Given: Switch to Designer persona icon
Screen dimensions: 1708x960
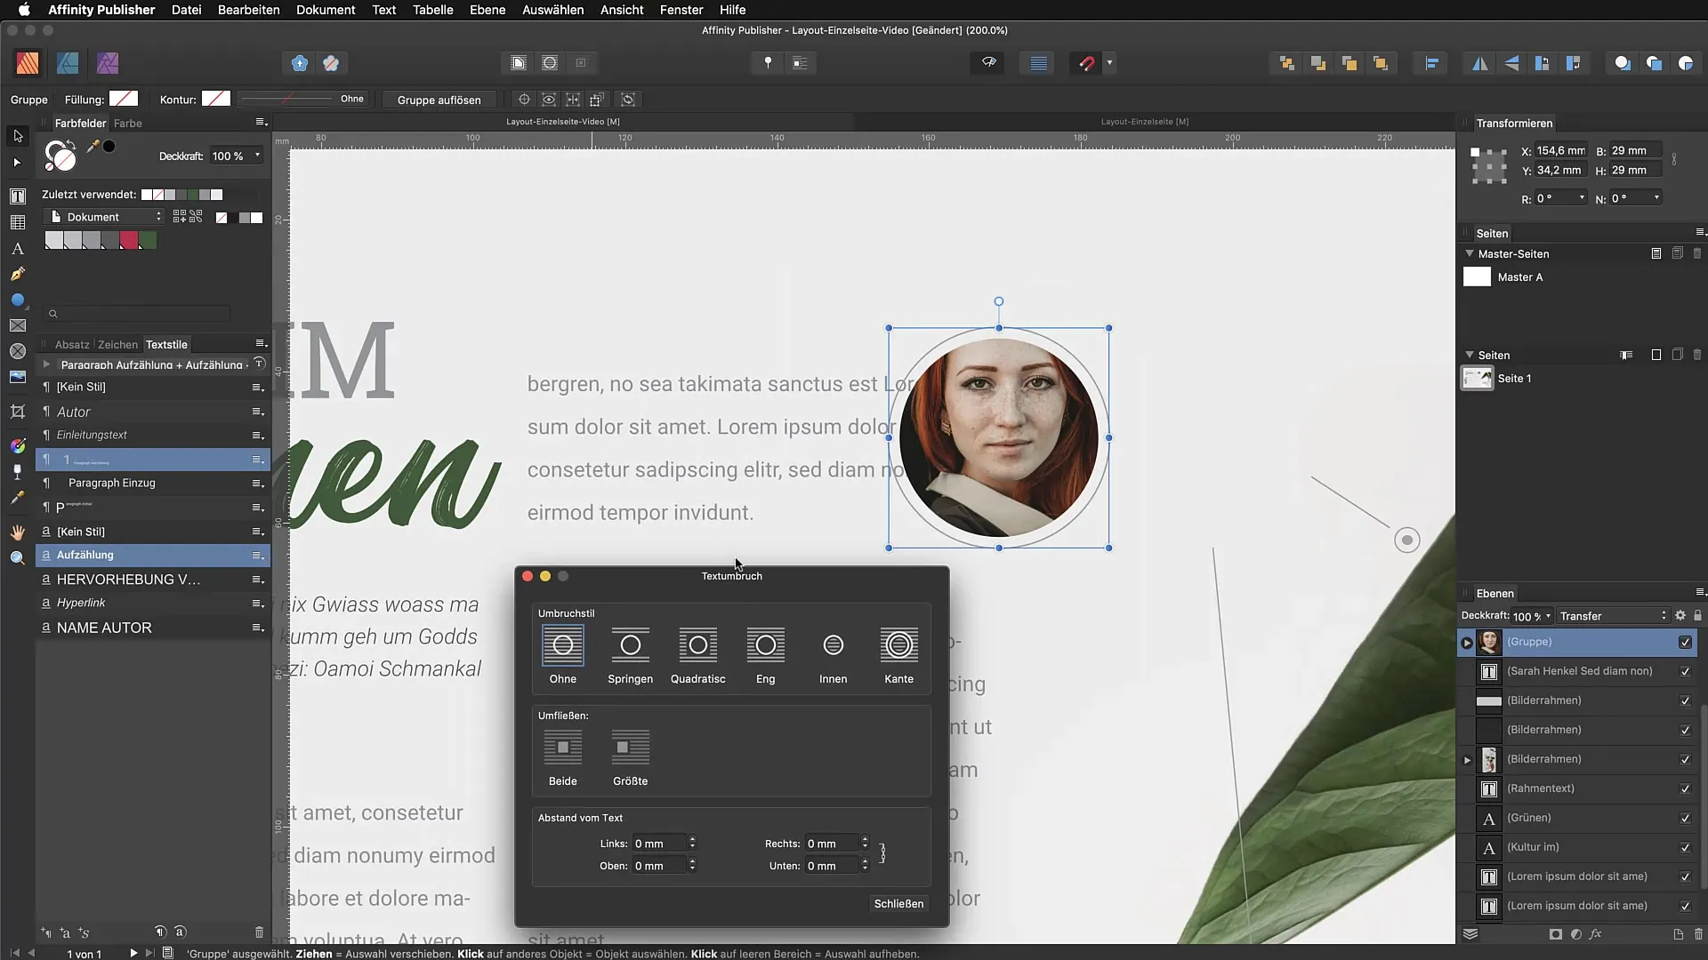Looking at the screenshot, I should pyautogui.click(x=68, y=63).
